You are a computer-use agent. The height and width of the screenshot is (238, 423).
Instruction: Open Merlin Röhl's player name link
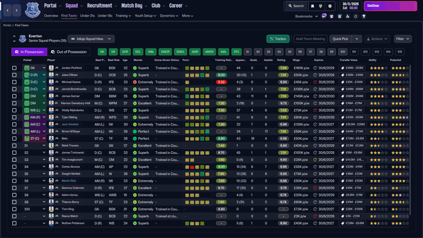69,181
